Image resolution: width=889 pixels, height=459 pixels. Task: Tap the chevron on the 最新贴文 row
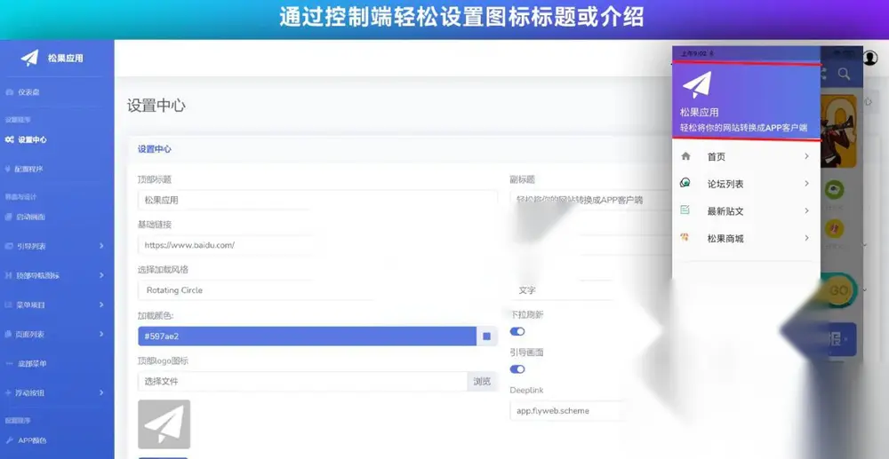pyautogui.click(x=806, y=210)
